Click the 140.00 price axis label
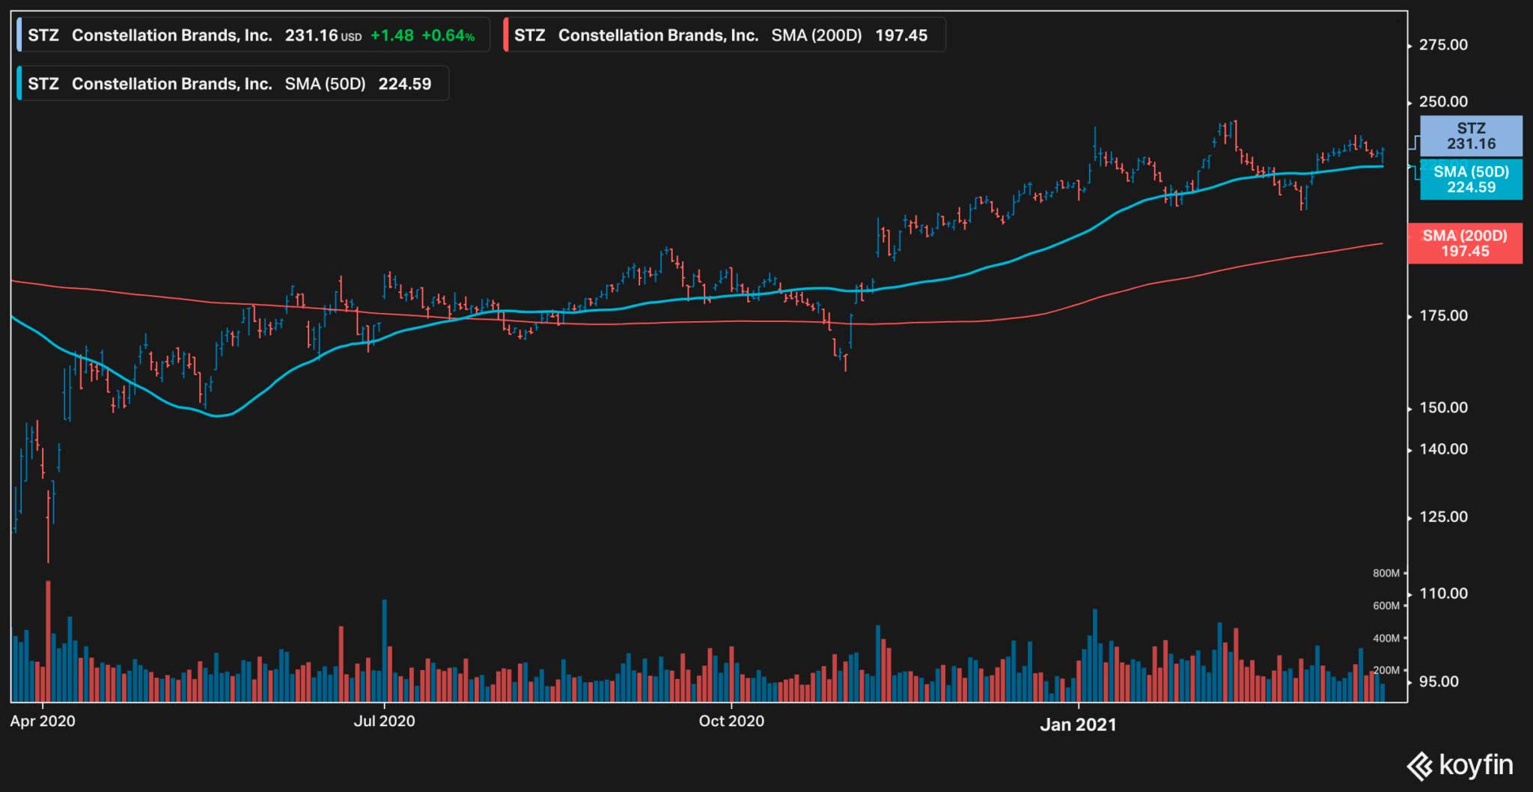Screen dimensions: 1533x792 click(x=1443, y=449)
